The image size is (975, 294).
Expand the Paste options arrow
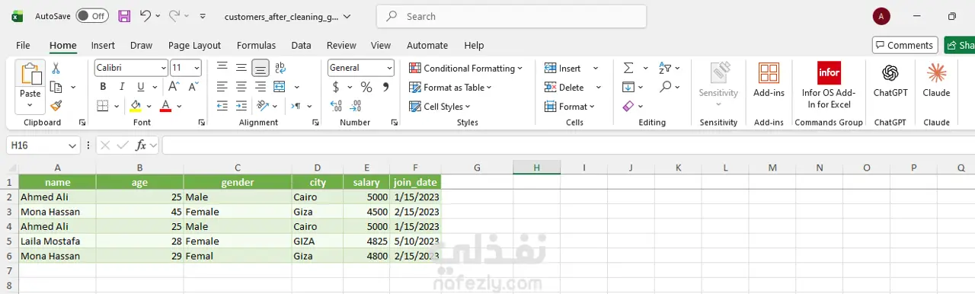(x=30, y=106)
